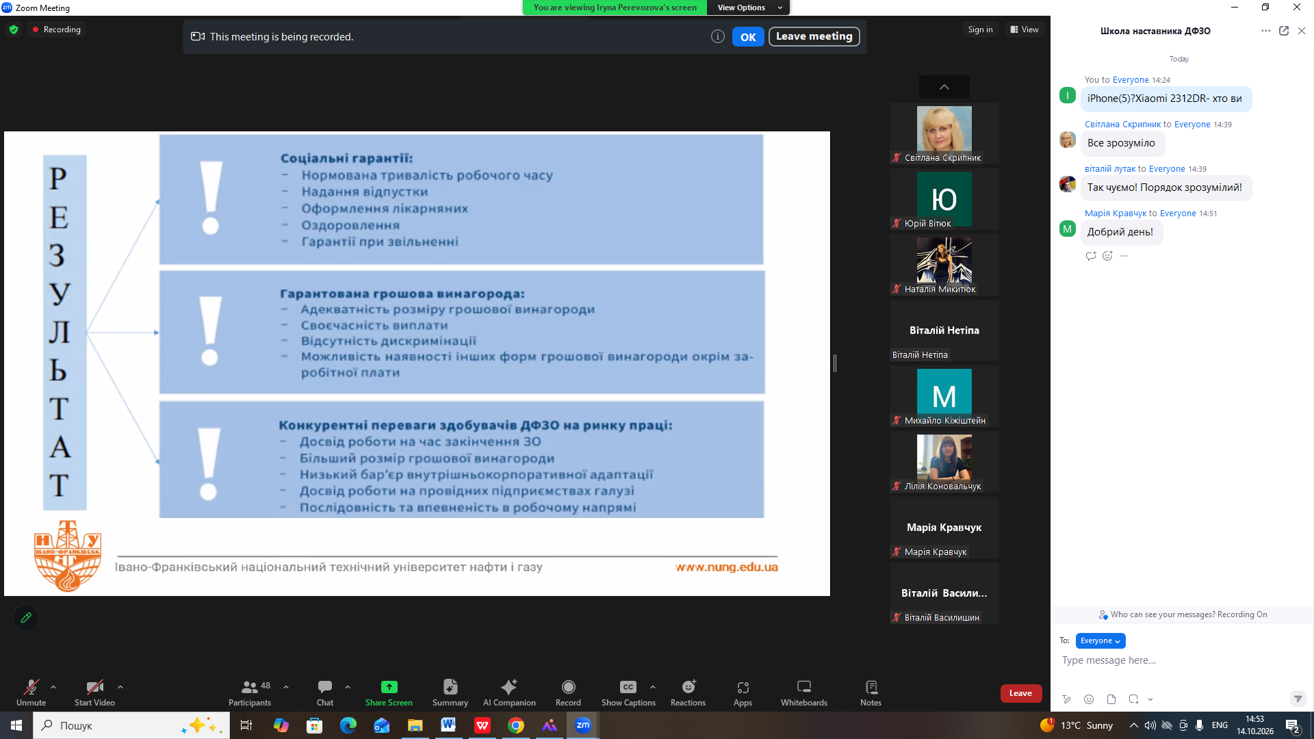Open the Windows Start menu
1314x739 pixels.
(x=16, y=725)
